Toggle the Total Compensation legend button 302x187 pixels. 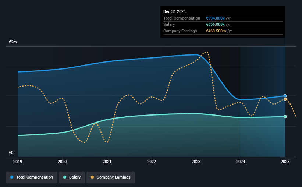click(x=32, y=177)
